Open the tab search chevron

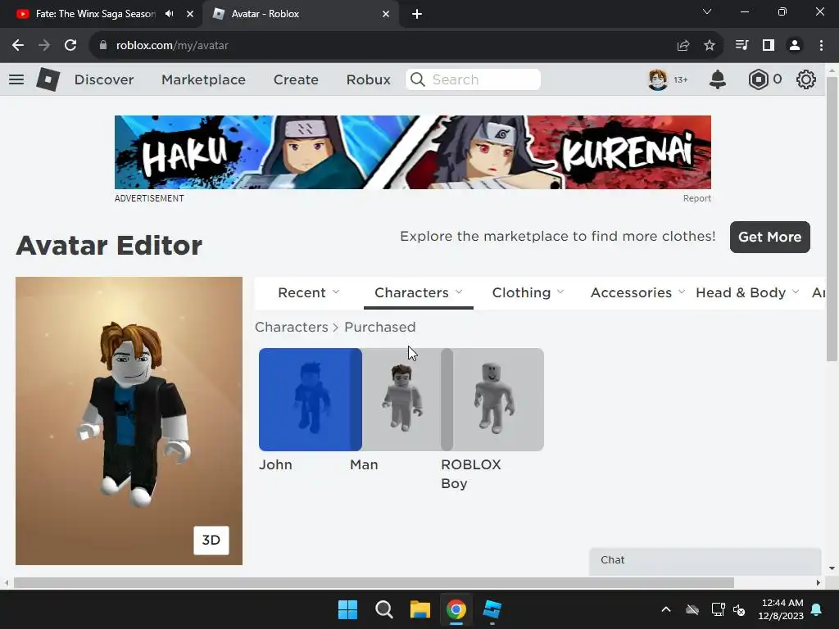[707, 11]
